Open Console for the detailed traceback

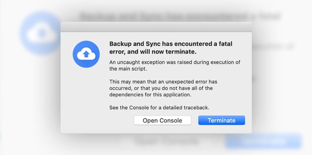(162, 120)
